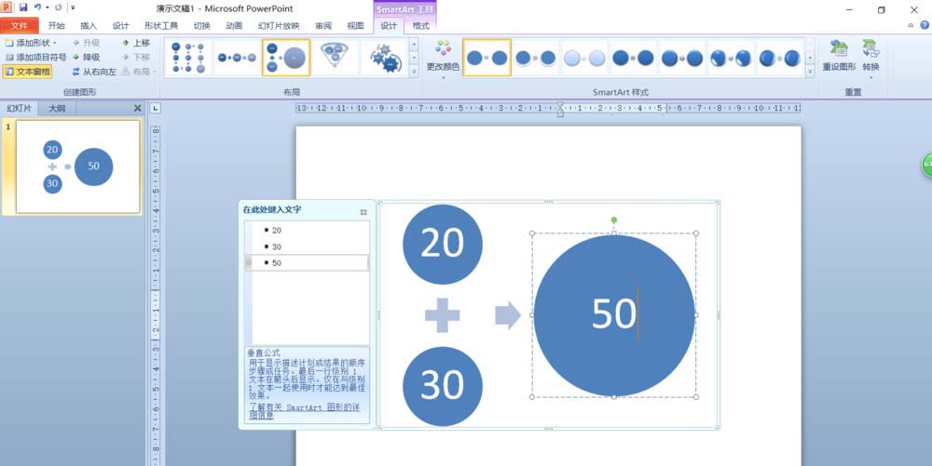Click 添加项目符号
932x466 pixels.
tap(35, 57)
